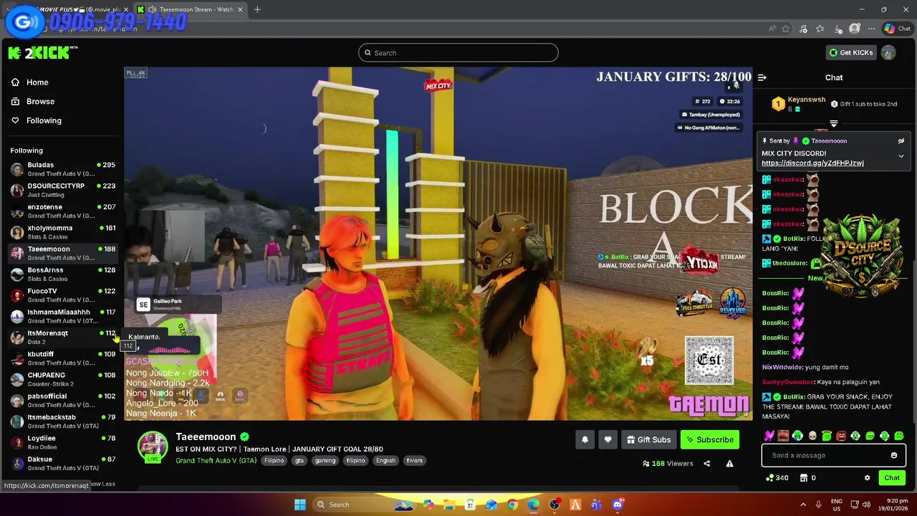This screenshot has width=917, height=516.
Task: Open Grand Theft Auto V (GTA) category link
Action: pyautogui.click(x=216, y=461)
